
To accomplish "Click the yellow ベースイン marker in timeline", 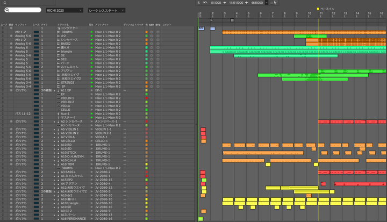I will [318, 9].
